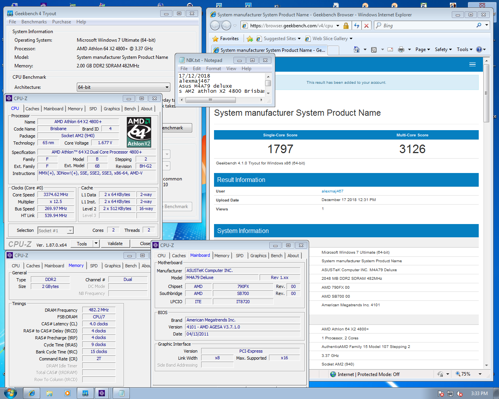Open the search providers dropdown arrow
This screenshot has width=499, height=399.
pyautogui.click(x=487, y=25)
